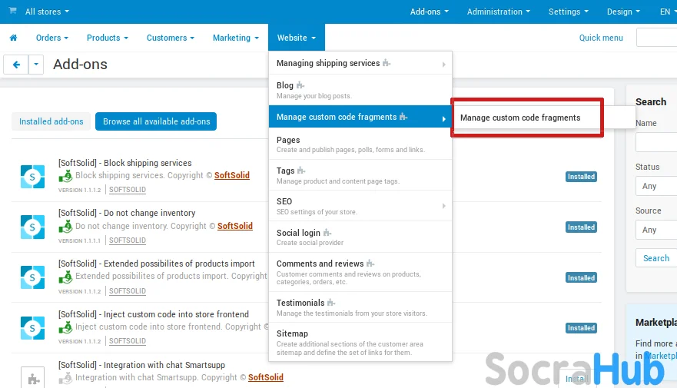Click the Search button in sidebar
Viewport: 677px width, 388px height.
point(656,258)
